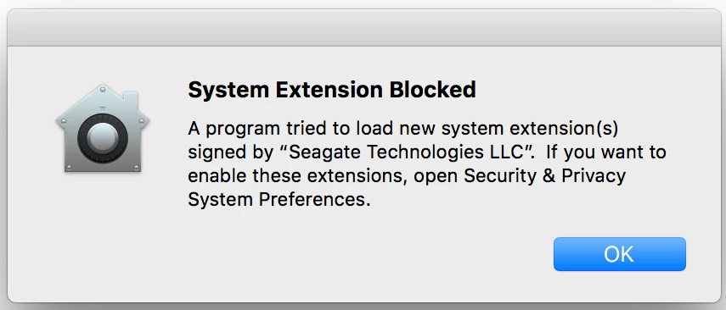The height and width of the screenshot is (310, 726).
Task: Click the blue OK button
Action: coord(620,254)
